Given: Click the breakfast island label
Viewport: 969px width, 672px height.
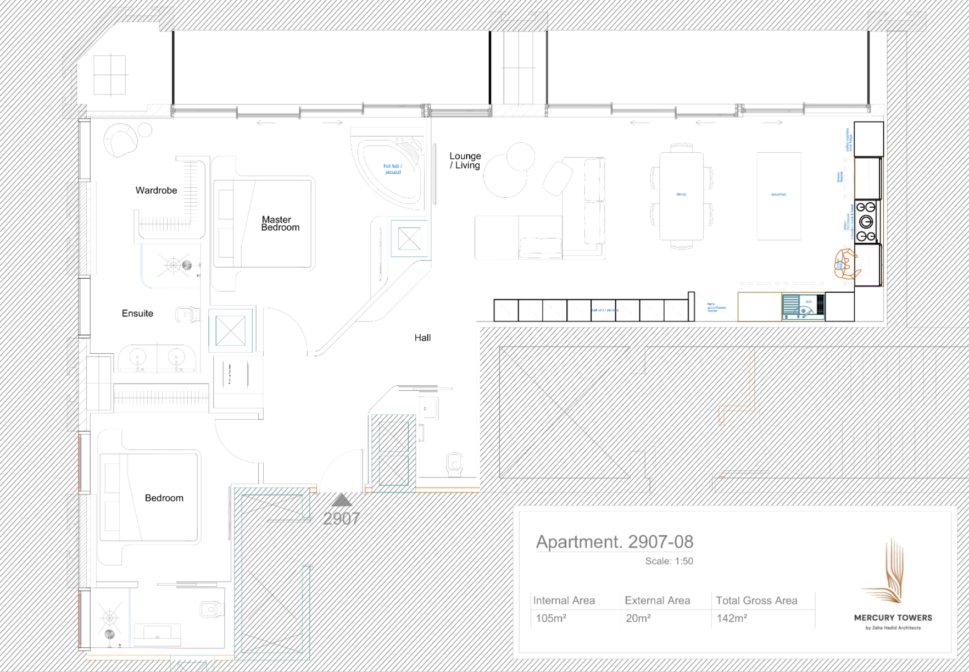Looking at the screenshot, I should tap(779, 194).
